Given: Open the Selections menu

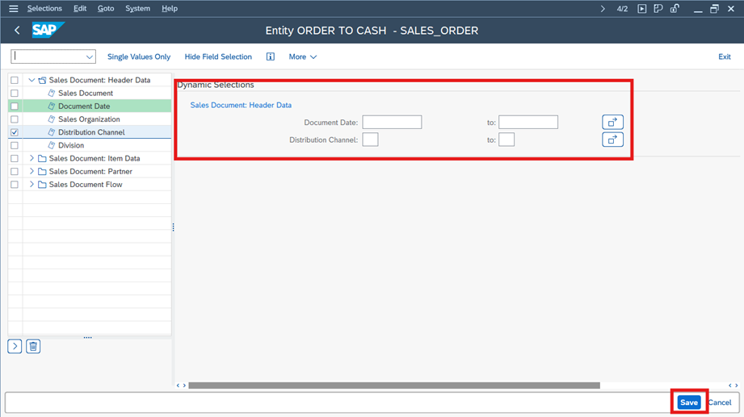Looking at the screenshot, I should [x=44, y=9].
